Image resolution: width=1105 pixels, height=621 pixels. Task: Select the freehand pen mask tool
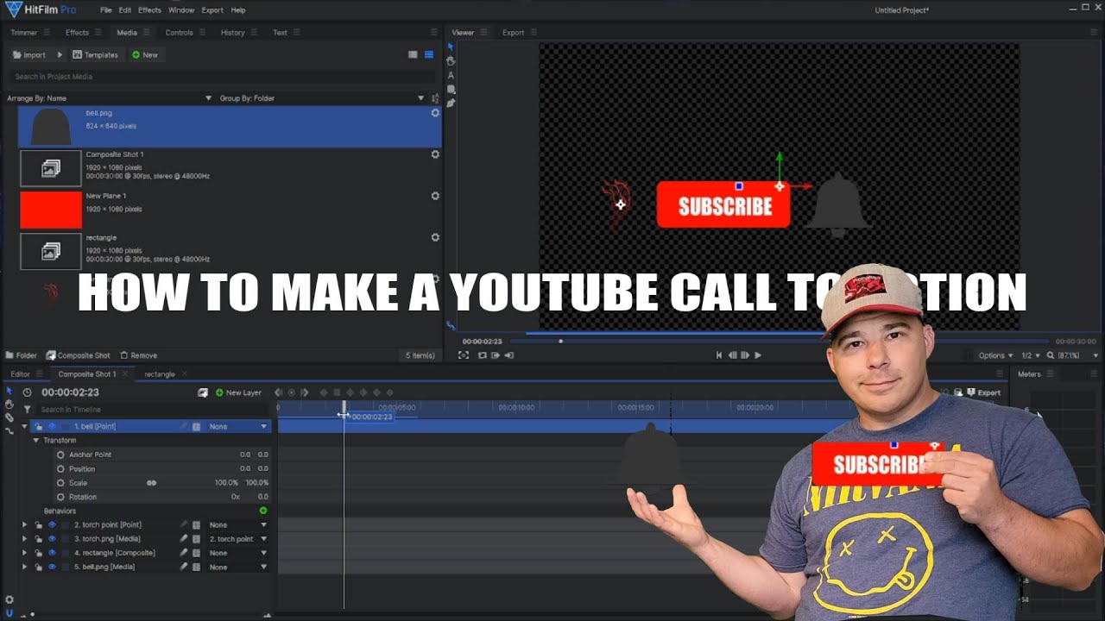451,103
